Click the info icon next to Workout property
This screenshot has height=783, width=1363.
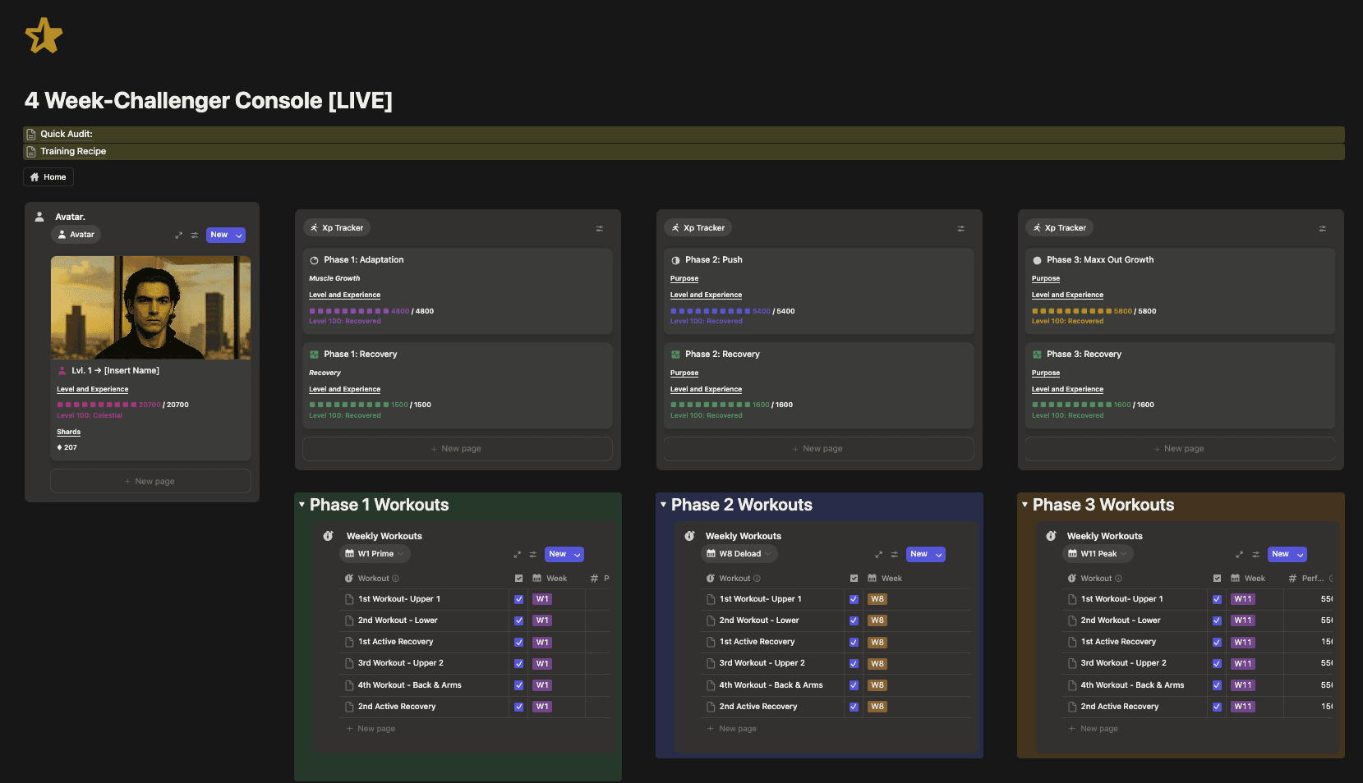click(x=396, y=578)
